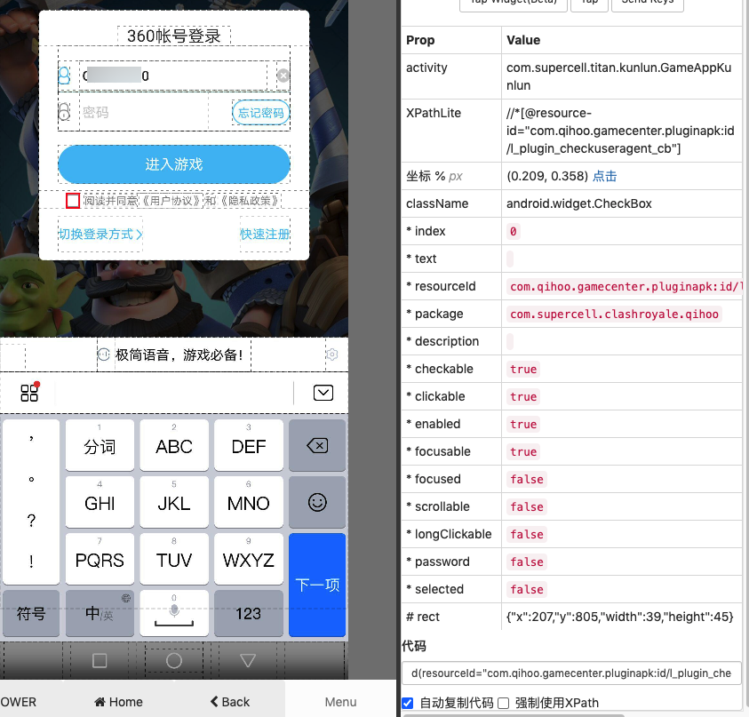Tap the microphone space key
Screen dimensions: 749x717
[174, 613]
